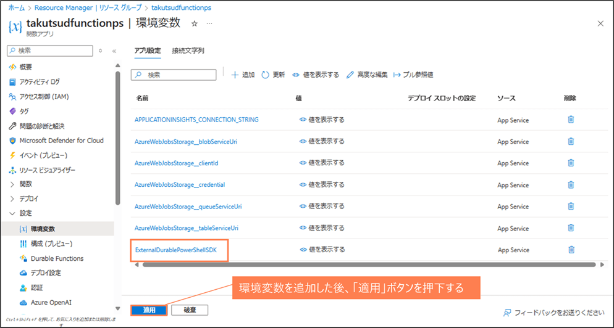This screenshot has height=328, width=614.
Task: Expand the 関数 section
Action: point(12,184)
